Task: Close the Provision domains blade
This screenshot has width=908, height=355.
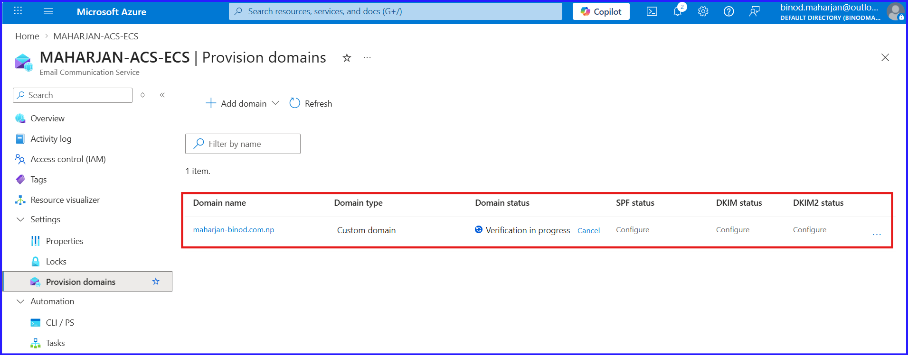Action: click(885, 57)
